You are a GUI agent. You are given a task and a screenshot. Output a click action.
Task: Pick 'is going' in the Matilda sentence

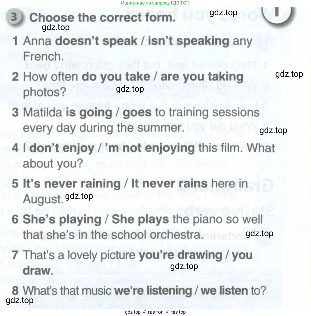click(x=89, y=113)
